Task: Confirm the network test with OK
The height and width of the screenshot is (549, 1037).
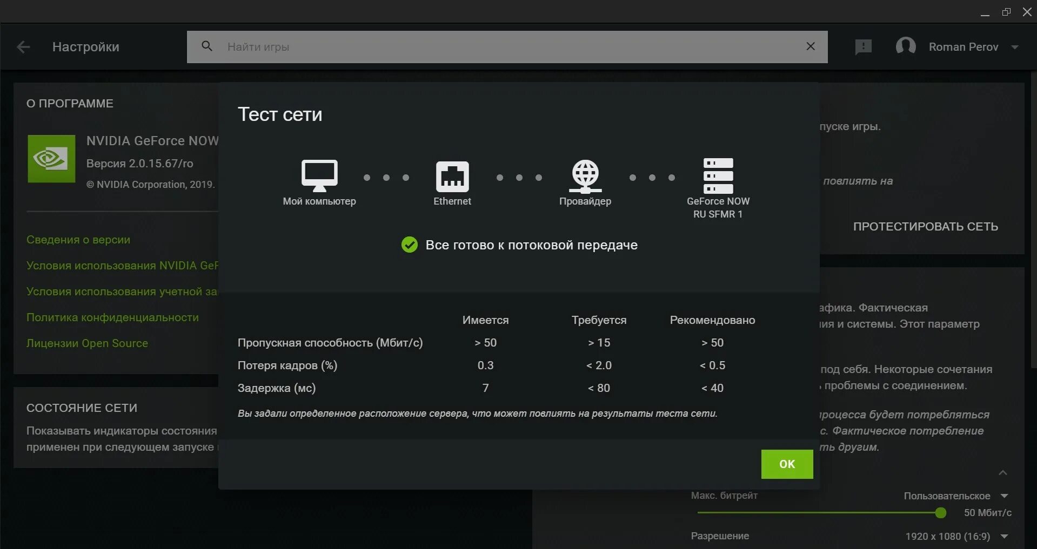Action: [x=787, y=464]
